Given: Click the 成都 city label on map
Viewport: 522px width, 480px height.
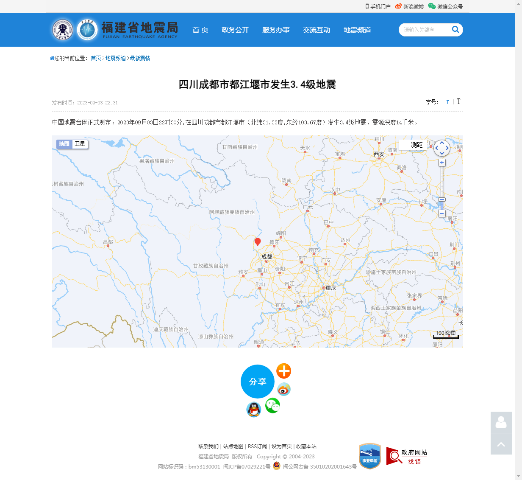Looking at the screenshot, I should pos(267,257).
